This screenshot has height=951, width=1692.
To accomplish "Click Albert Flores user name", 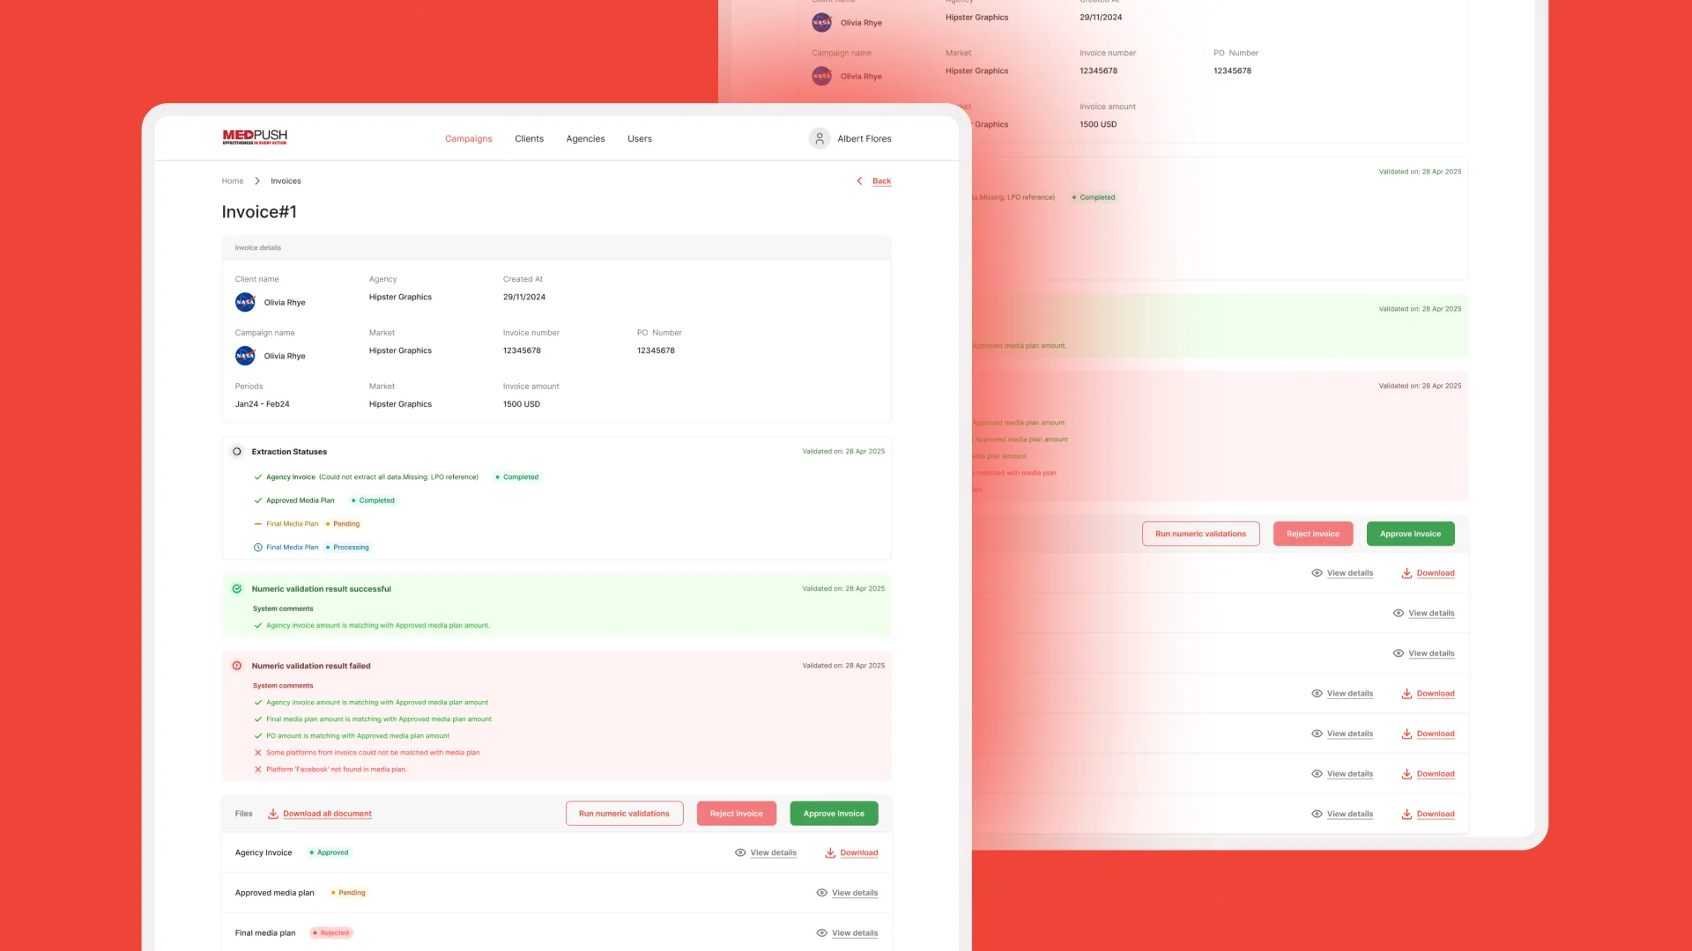I will [x=865, y=138].
